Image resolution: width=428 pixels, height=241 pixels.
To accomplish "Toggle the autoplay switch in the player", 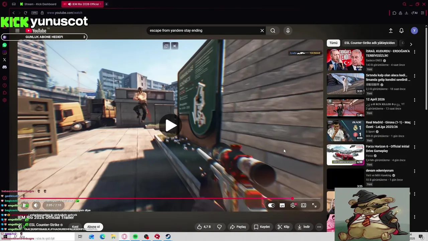I will [272, 205].
